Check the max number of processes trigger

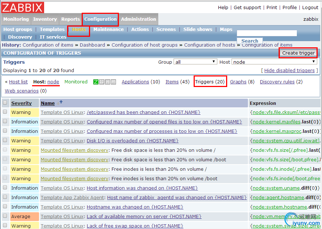[x=5, y=131]
